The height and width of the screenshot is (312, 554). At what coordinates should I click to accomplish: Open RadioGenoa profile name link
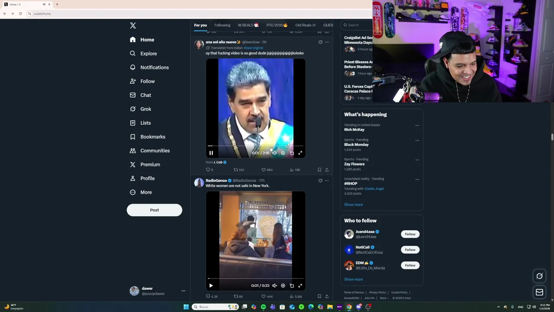216,180
